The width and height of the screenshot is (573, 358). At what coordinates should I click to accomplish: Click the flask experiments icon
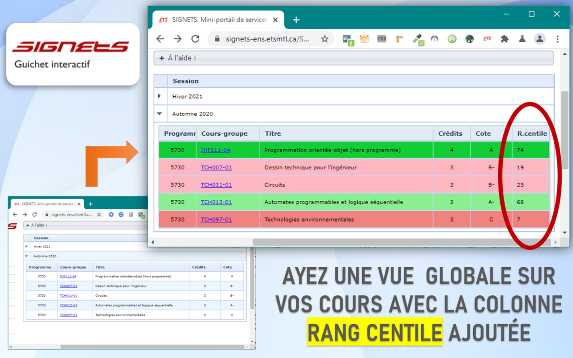coord(522,39)
